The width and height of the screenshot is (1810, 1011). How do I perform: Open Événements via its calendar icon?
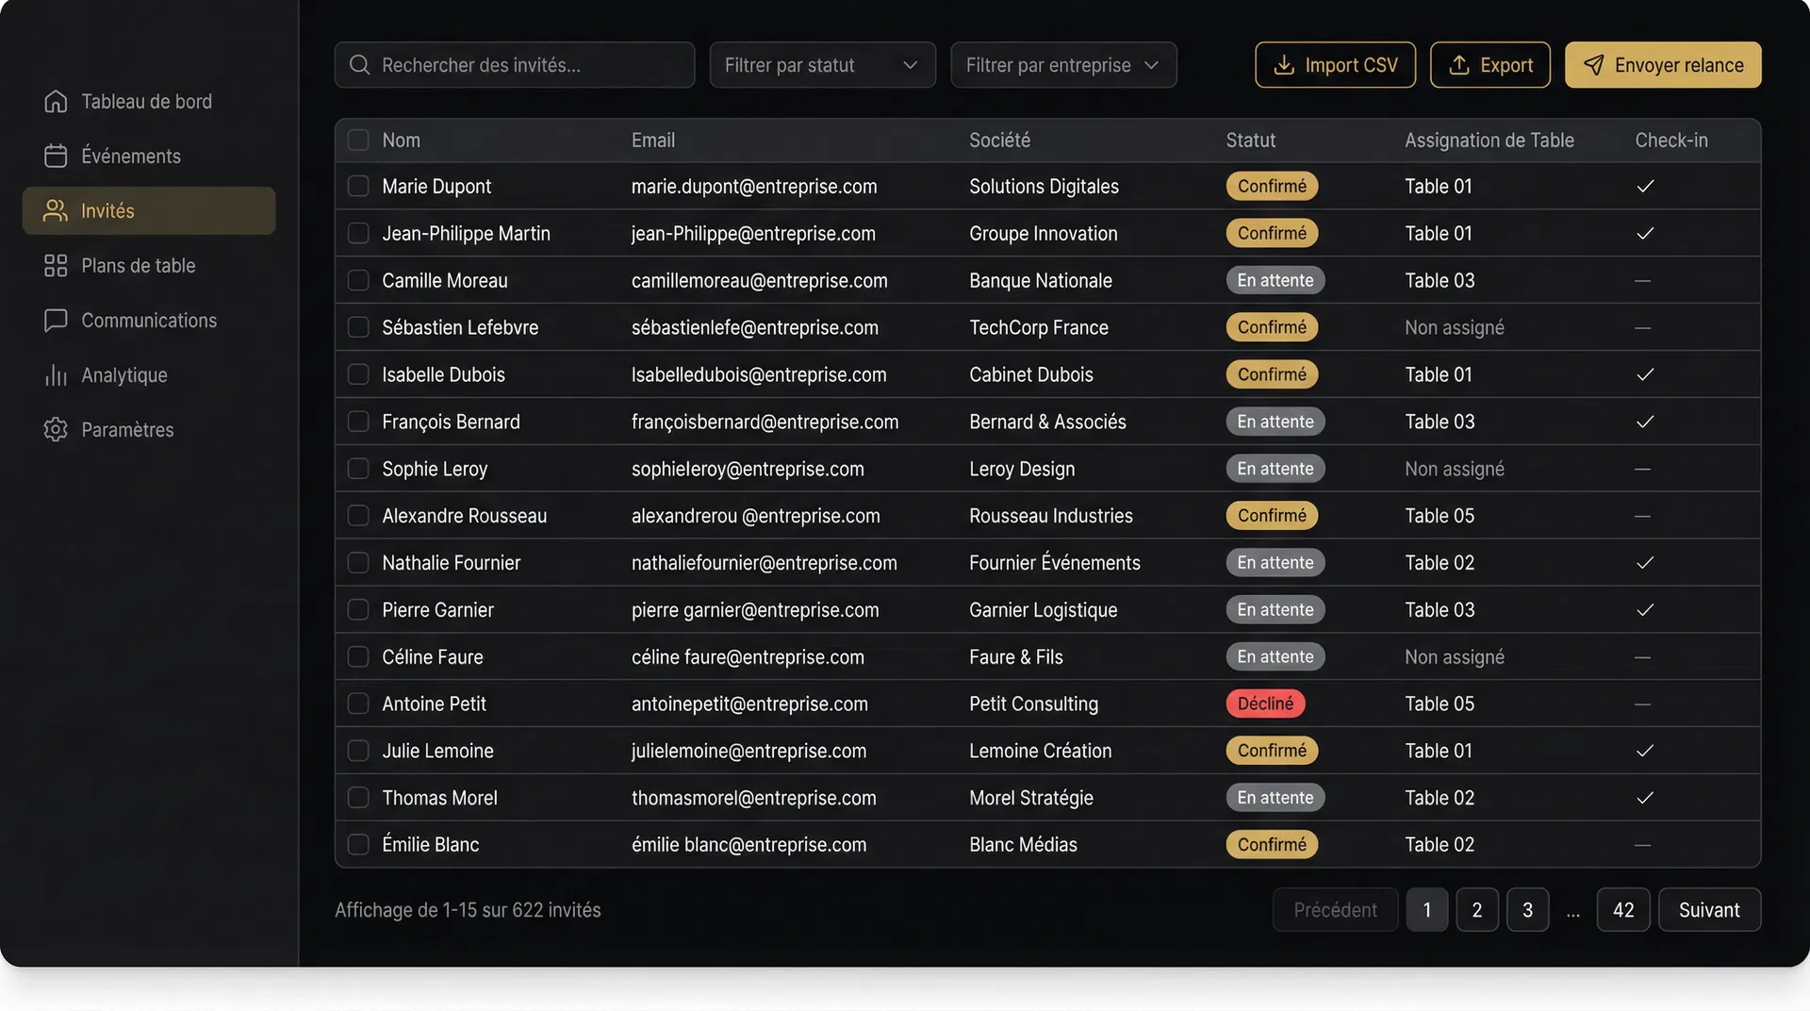(56, 156)
